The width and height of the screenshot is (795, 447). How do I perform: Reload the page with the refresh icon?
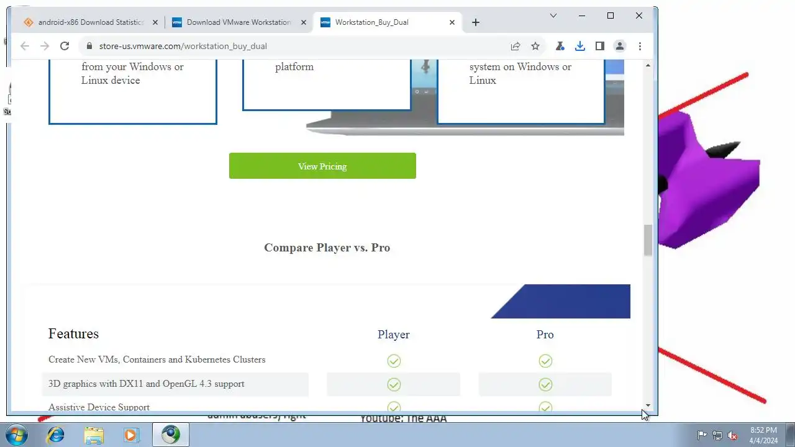tap(65, 46)
